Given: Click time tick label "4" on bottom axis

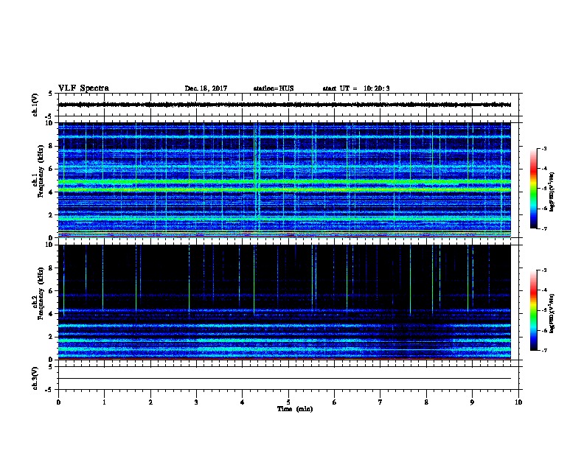Looking at the screenshot, I should point(243,402).
